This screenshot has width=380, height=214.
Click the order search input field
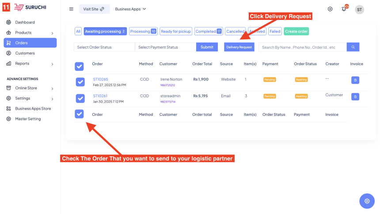coord(302,47)
